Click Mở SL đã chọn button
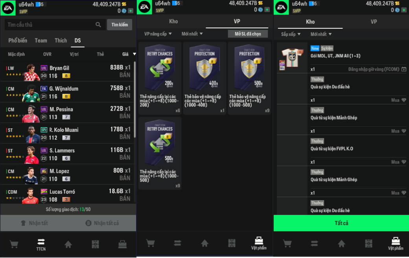This screenshot has height=258, width=409. coord(248,34)
